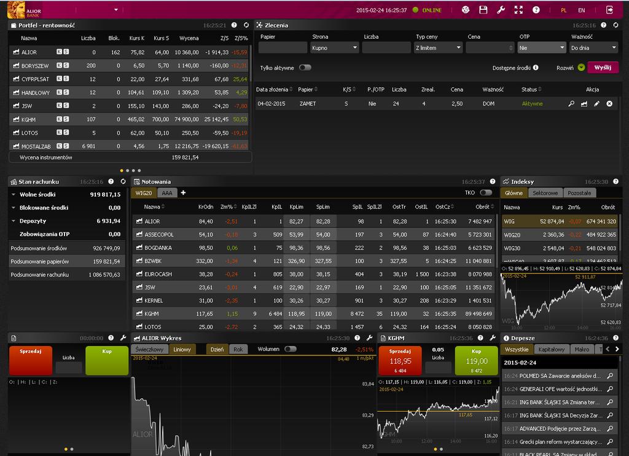Image resolution: width=629 pixels, height=456 pixels.
Task: Cancel the ZAMET order X icon
Action: 609,104
